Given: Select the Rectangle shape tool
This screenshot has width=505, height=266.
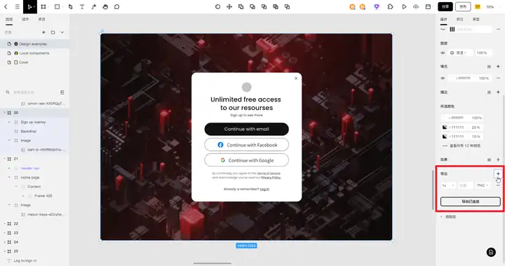Looking at the screenshot, I should pyautogui.click(x=57, y=7).
